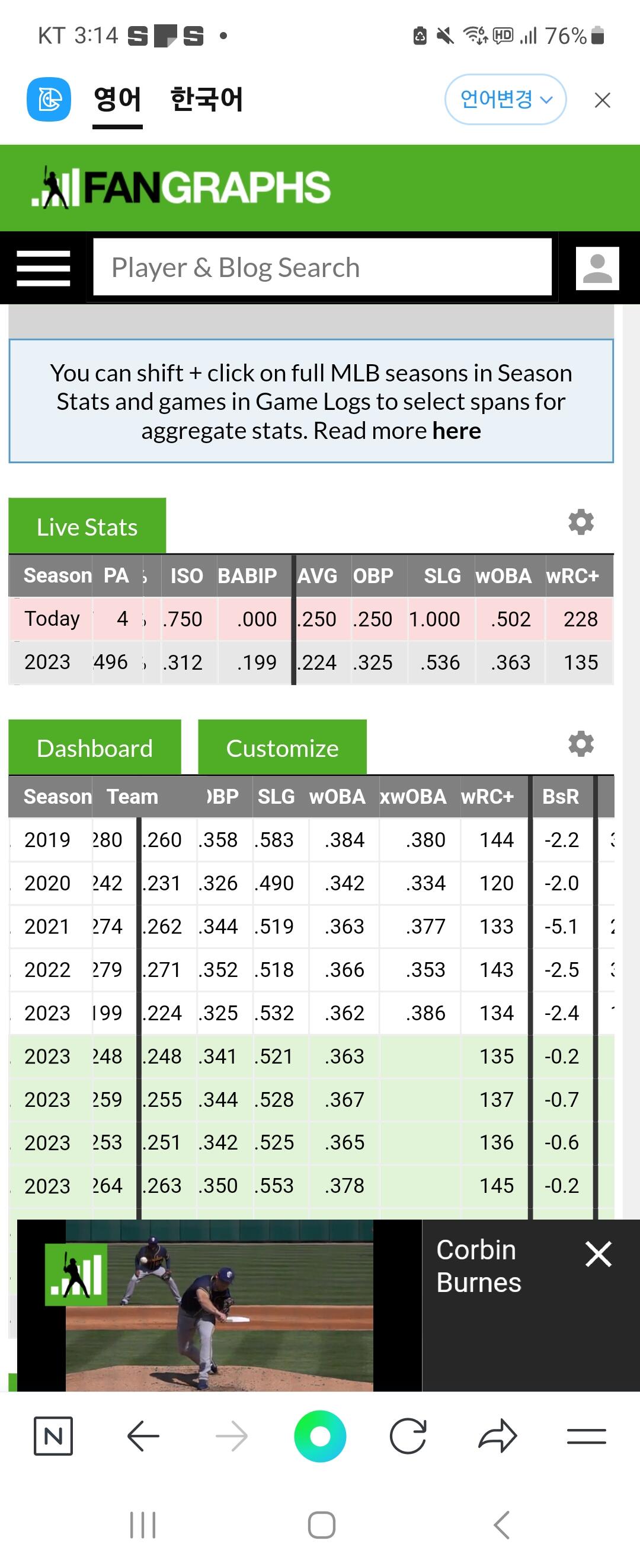Select the Dashboard tab
The height and width of the screenshot is (1566, 640).
tap(95, 748)
